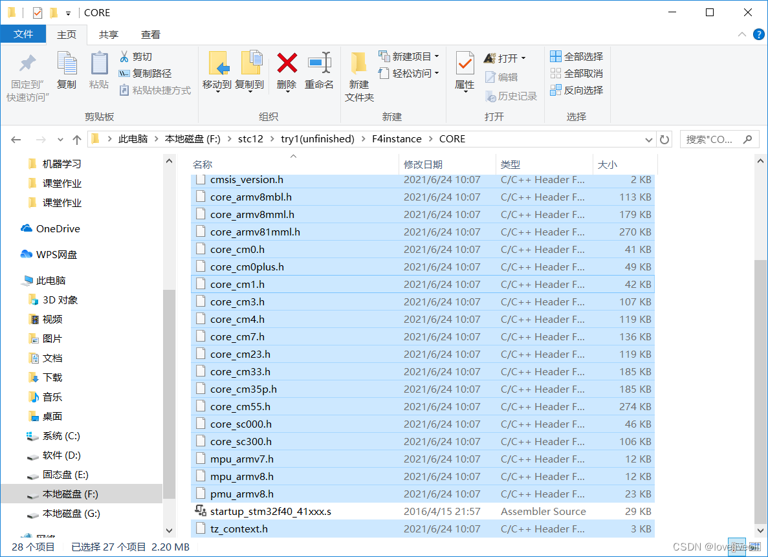The image size is (768, 557).
Task: Open the Properties (属性) button
Action: [465, 72]
